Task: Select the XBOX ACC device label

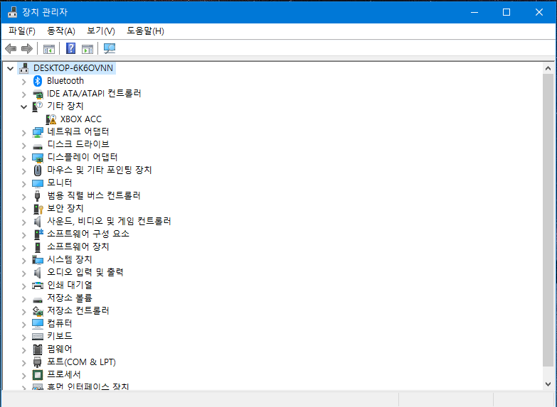Action: point(81,119)
